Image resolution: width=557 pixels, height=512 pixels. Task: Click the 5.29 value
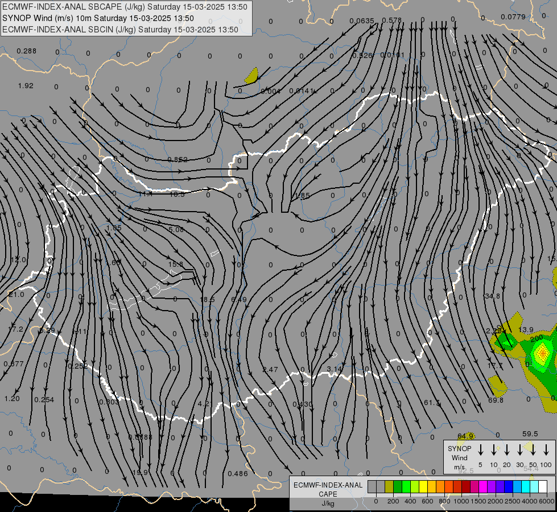point(47,331)
